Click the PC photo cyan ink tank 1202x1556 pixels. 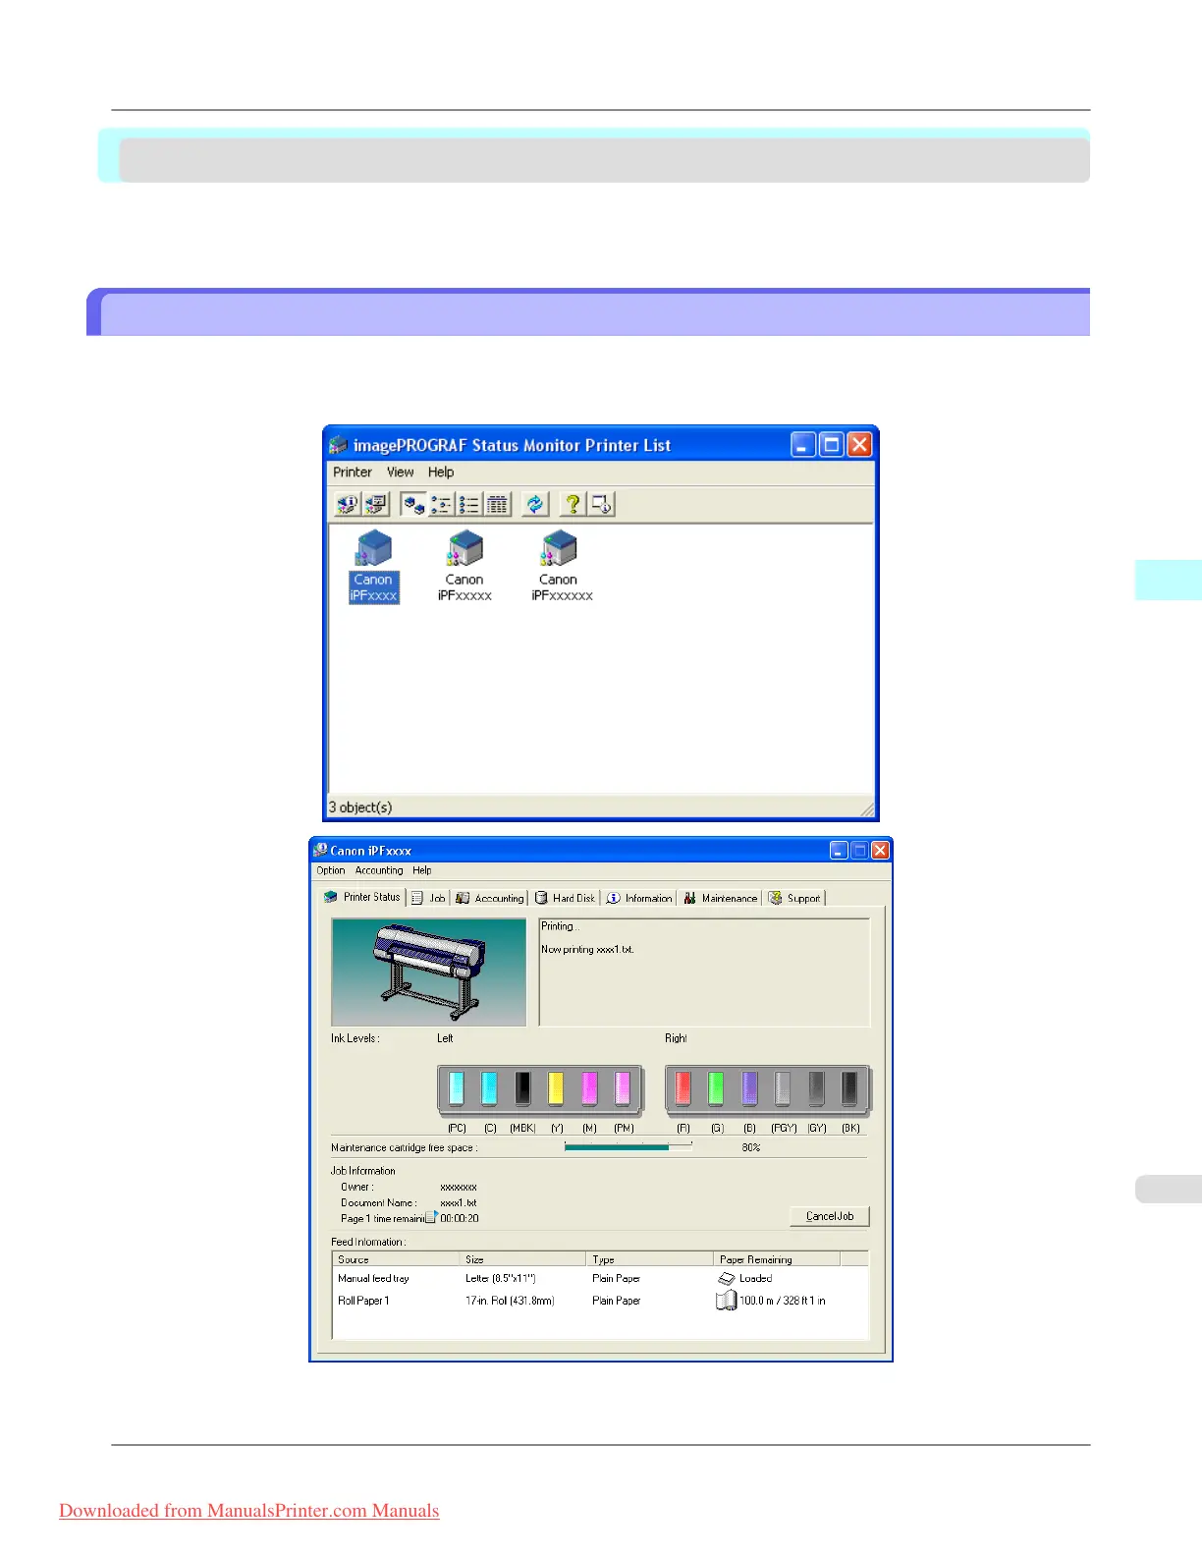pyautogui.click(x=456, y=1088)
